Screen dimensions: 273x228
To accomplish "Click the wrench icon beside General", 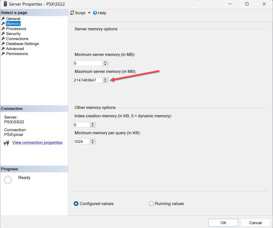I will (x=3, y=18).
